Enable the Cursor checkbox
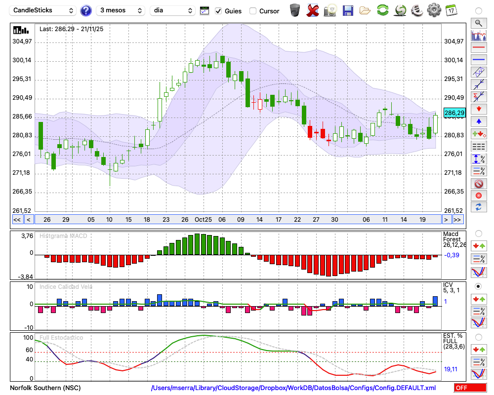This screenshot has width=494, height=395. (253, 11)
